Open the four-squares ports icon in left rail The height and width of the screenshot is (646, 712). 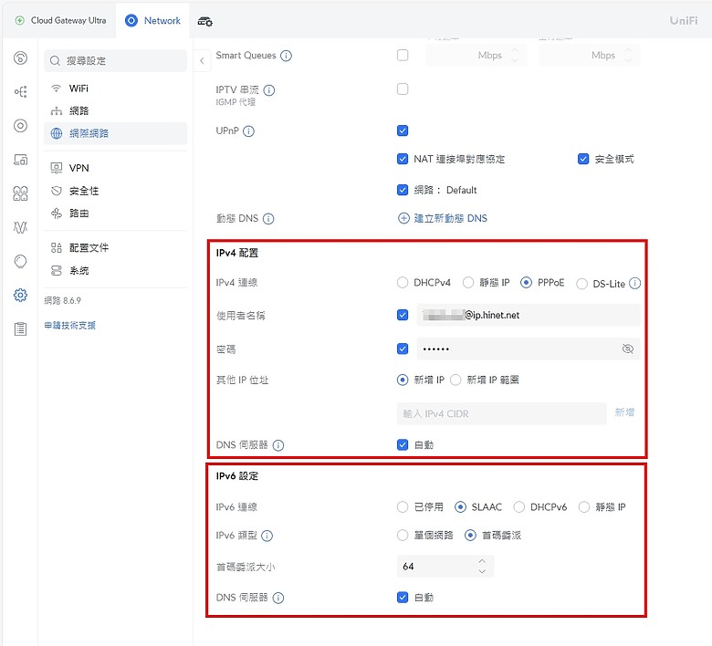tap(20, 193)
